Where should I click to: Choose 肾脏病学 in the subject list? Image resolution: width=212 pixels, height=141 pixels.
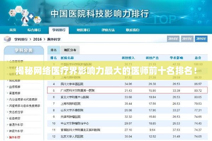[x=15, y=93]
